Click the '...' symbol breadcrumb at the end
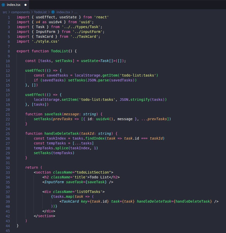This screenshot has width=226, height=233. (x=75, y=12)
